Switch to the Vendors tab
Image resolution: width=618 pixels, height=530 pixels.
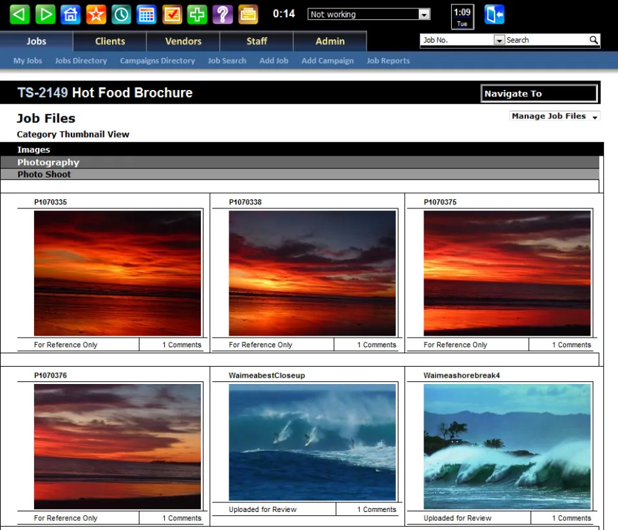click(183, 41)
